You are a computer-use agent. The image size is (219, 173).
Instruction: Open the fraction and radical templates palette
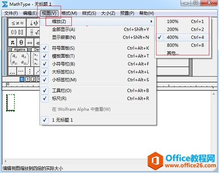(33, 32)
